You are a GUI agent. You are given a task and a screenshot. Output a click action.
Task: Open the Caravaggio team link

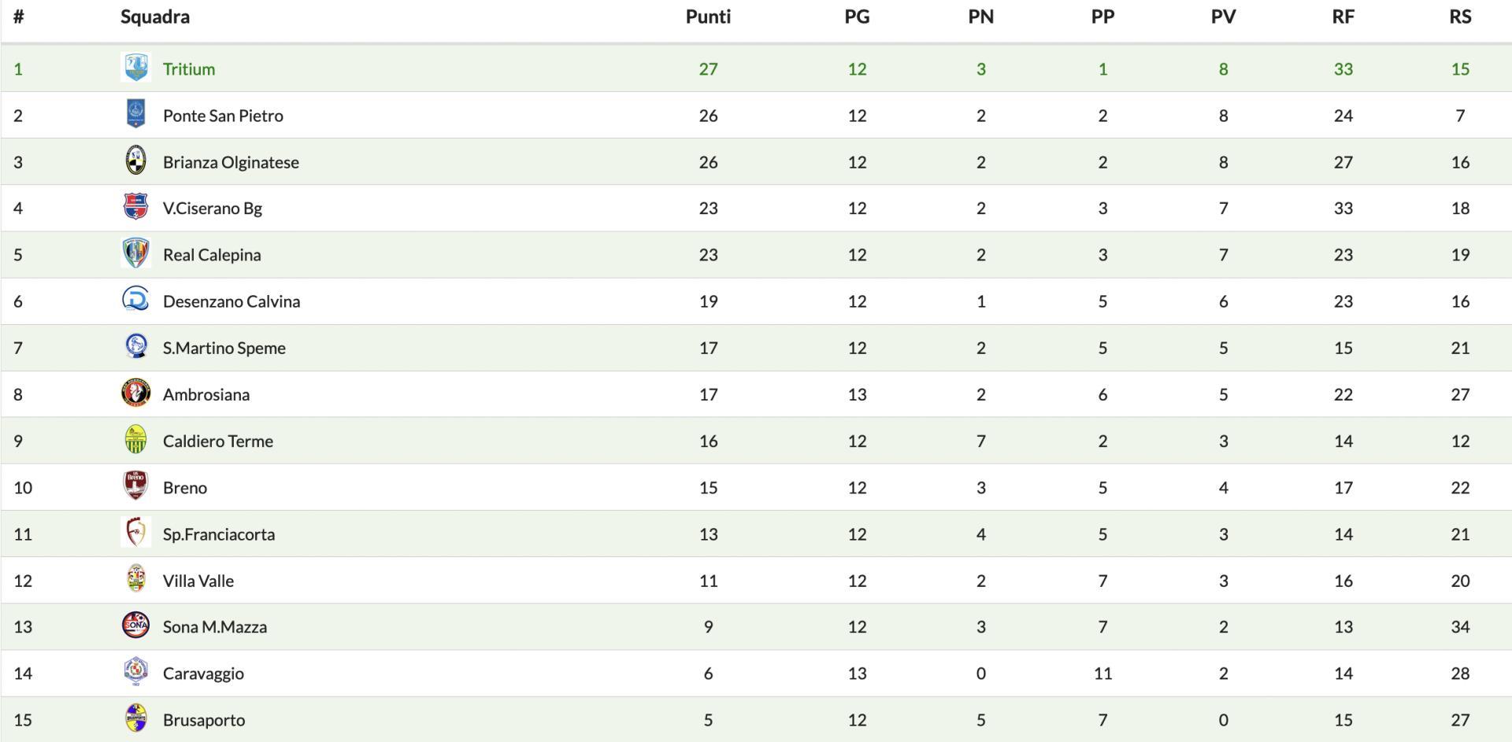(x=203, y=674)
